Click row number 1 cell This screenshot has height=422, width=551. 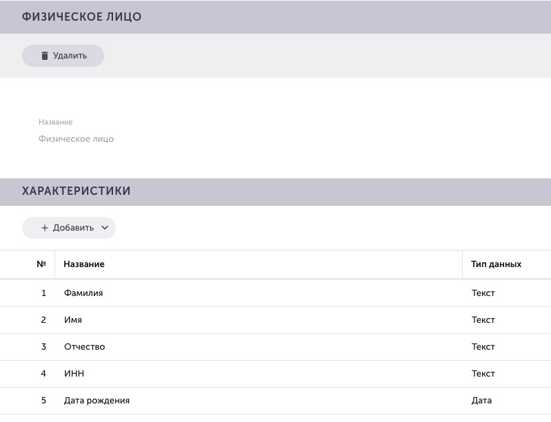[x=43, y=293]
